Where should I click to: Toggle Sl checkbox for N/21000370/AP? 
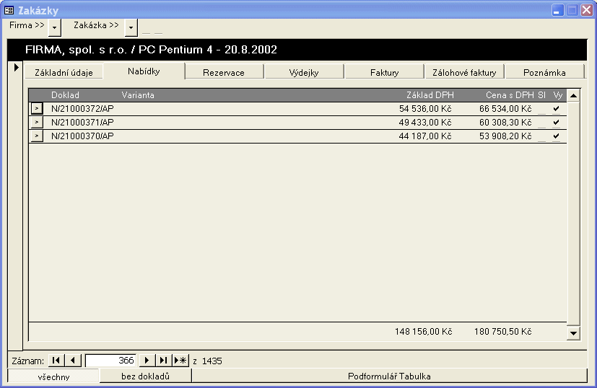tap(541, 136)
